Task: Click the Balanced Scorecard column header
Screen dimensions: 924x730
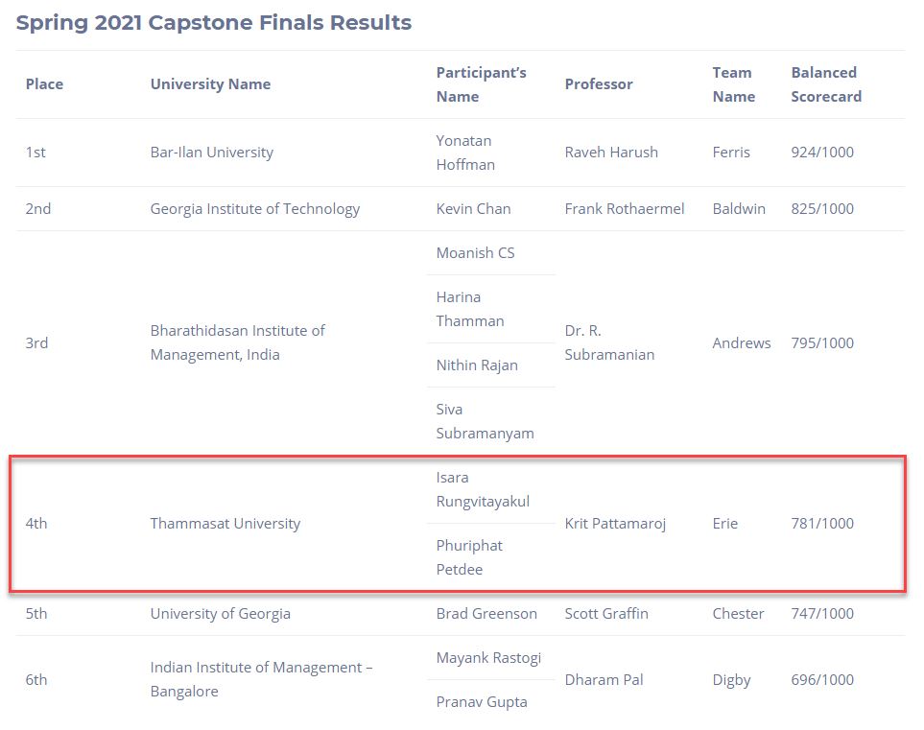Action: pyautogui.click(x=826, y=84)
